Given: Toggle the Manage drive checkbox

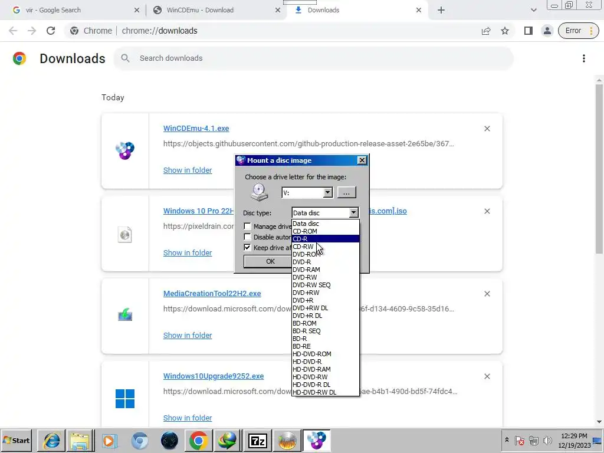Looking at the screenshot, I should click(248, 226).
